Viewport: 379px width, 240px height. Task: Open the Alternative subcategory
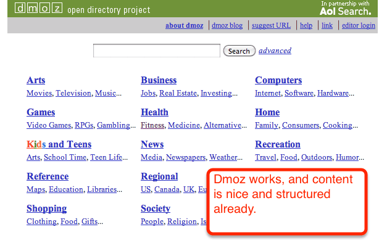click(222, 125)
